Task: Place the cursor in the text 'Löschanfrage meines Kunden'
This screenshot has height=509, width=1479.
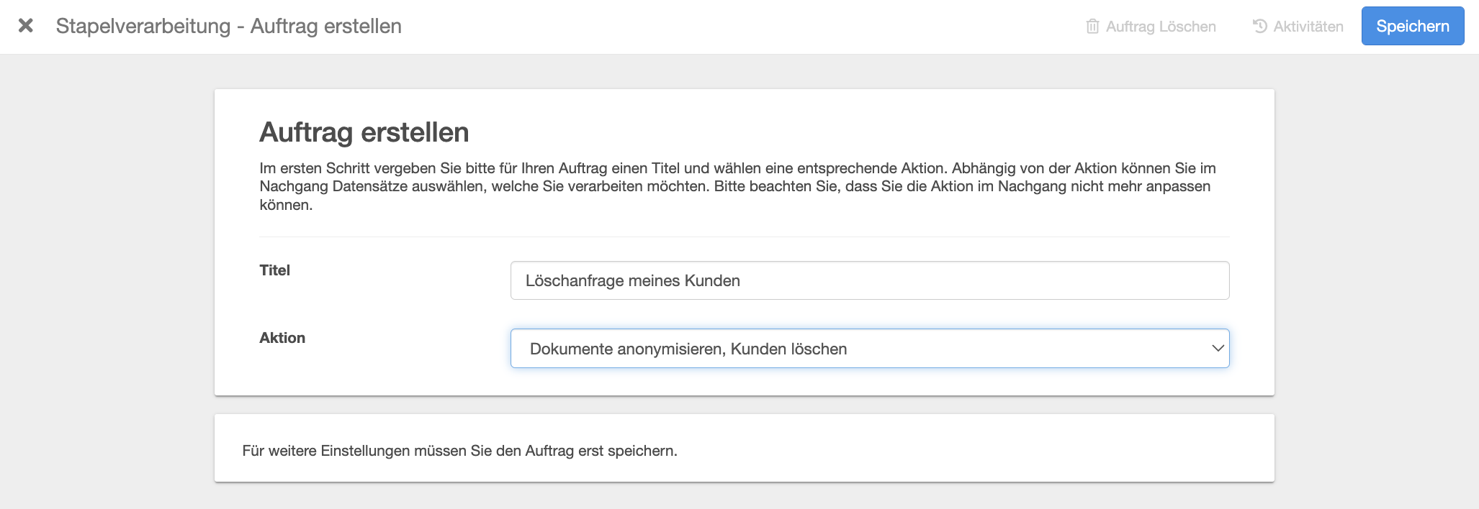Action: 632,280
